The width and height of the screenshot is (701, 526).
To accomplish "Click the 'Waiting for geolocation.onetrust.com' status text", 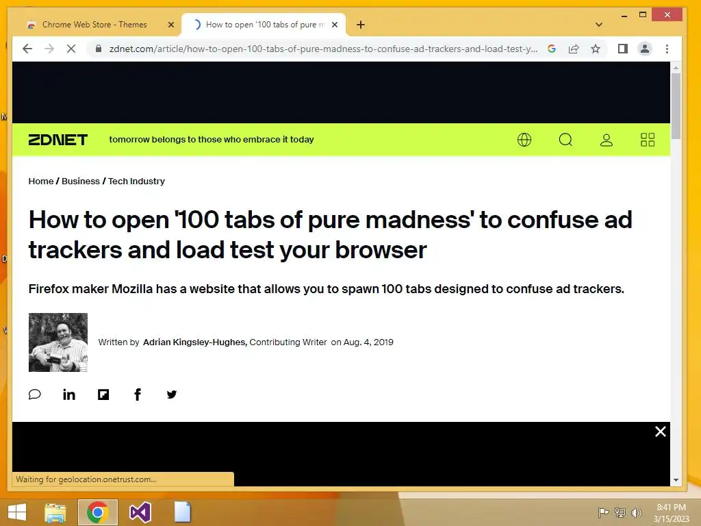I will pyautogui.click(x=86, y=479).
